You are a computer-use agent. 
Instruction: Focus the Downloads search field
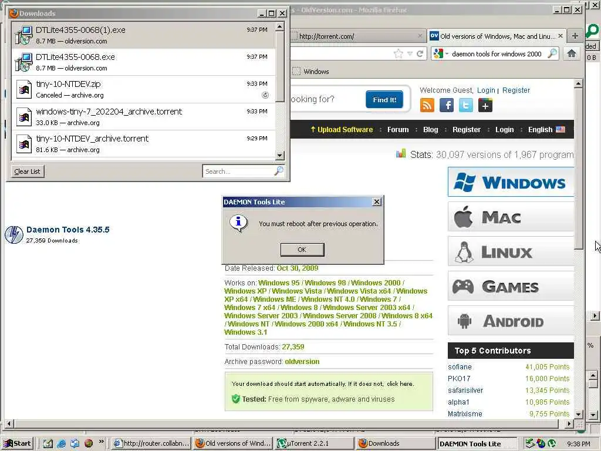click(x=238, y=171)
